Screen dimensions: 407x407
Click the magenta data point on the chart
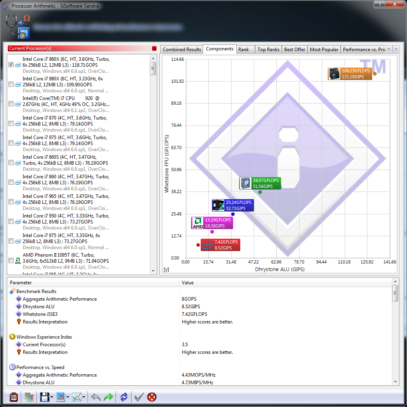point(212,231)
